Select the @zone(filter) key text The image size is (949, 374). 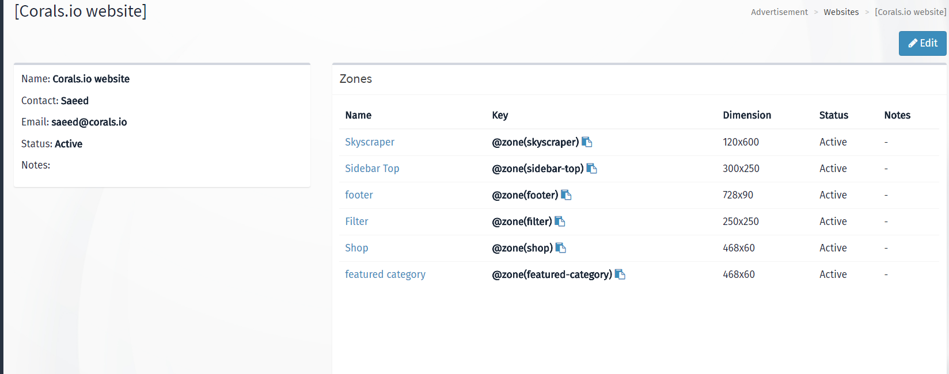tap(522, 222)
